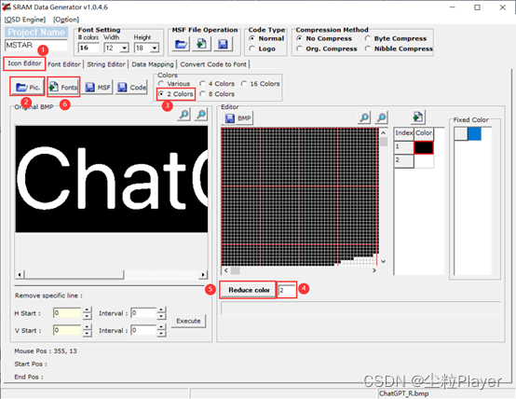The width and height of the screenshot is (516, 399).
Task: Pick the gray Fixed Color swatch
Action: [x=461, y=133]
